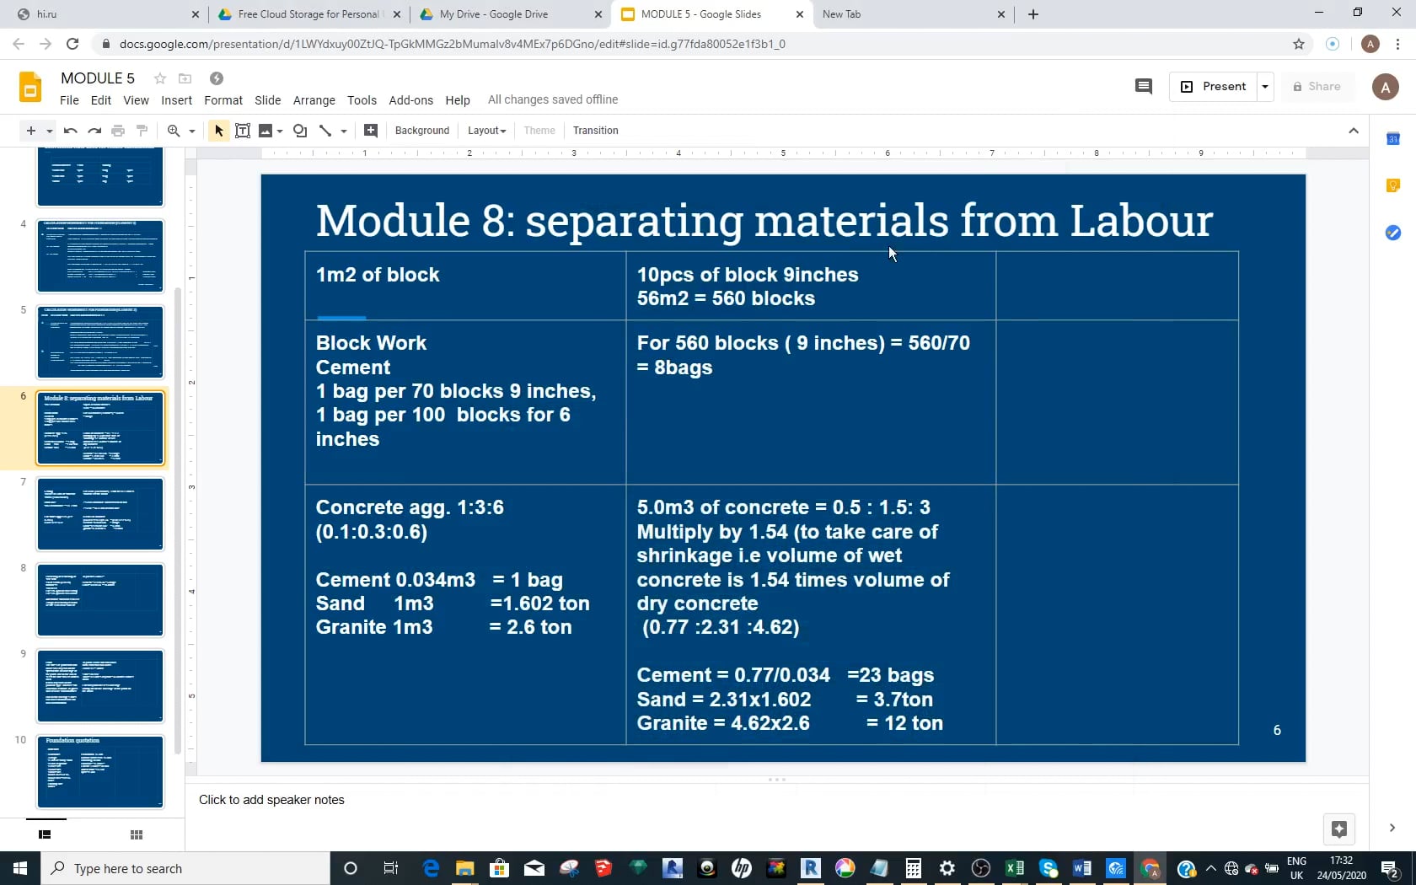Open Google Calendar side panel
Screen dimensions: 1416x885
pos(1393,139)
